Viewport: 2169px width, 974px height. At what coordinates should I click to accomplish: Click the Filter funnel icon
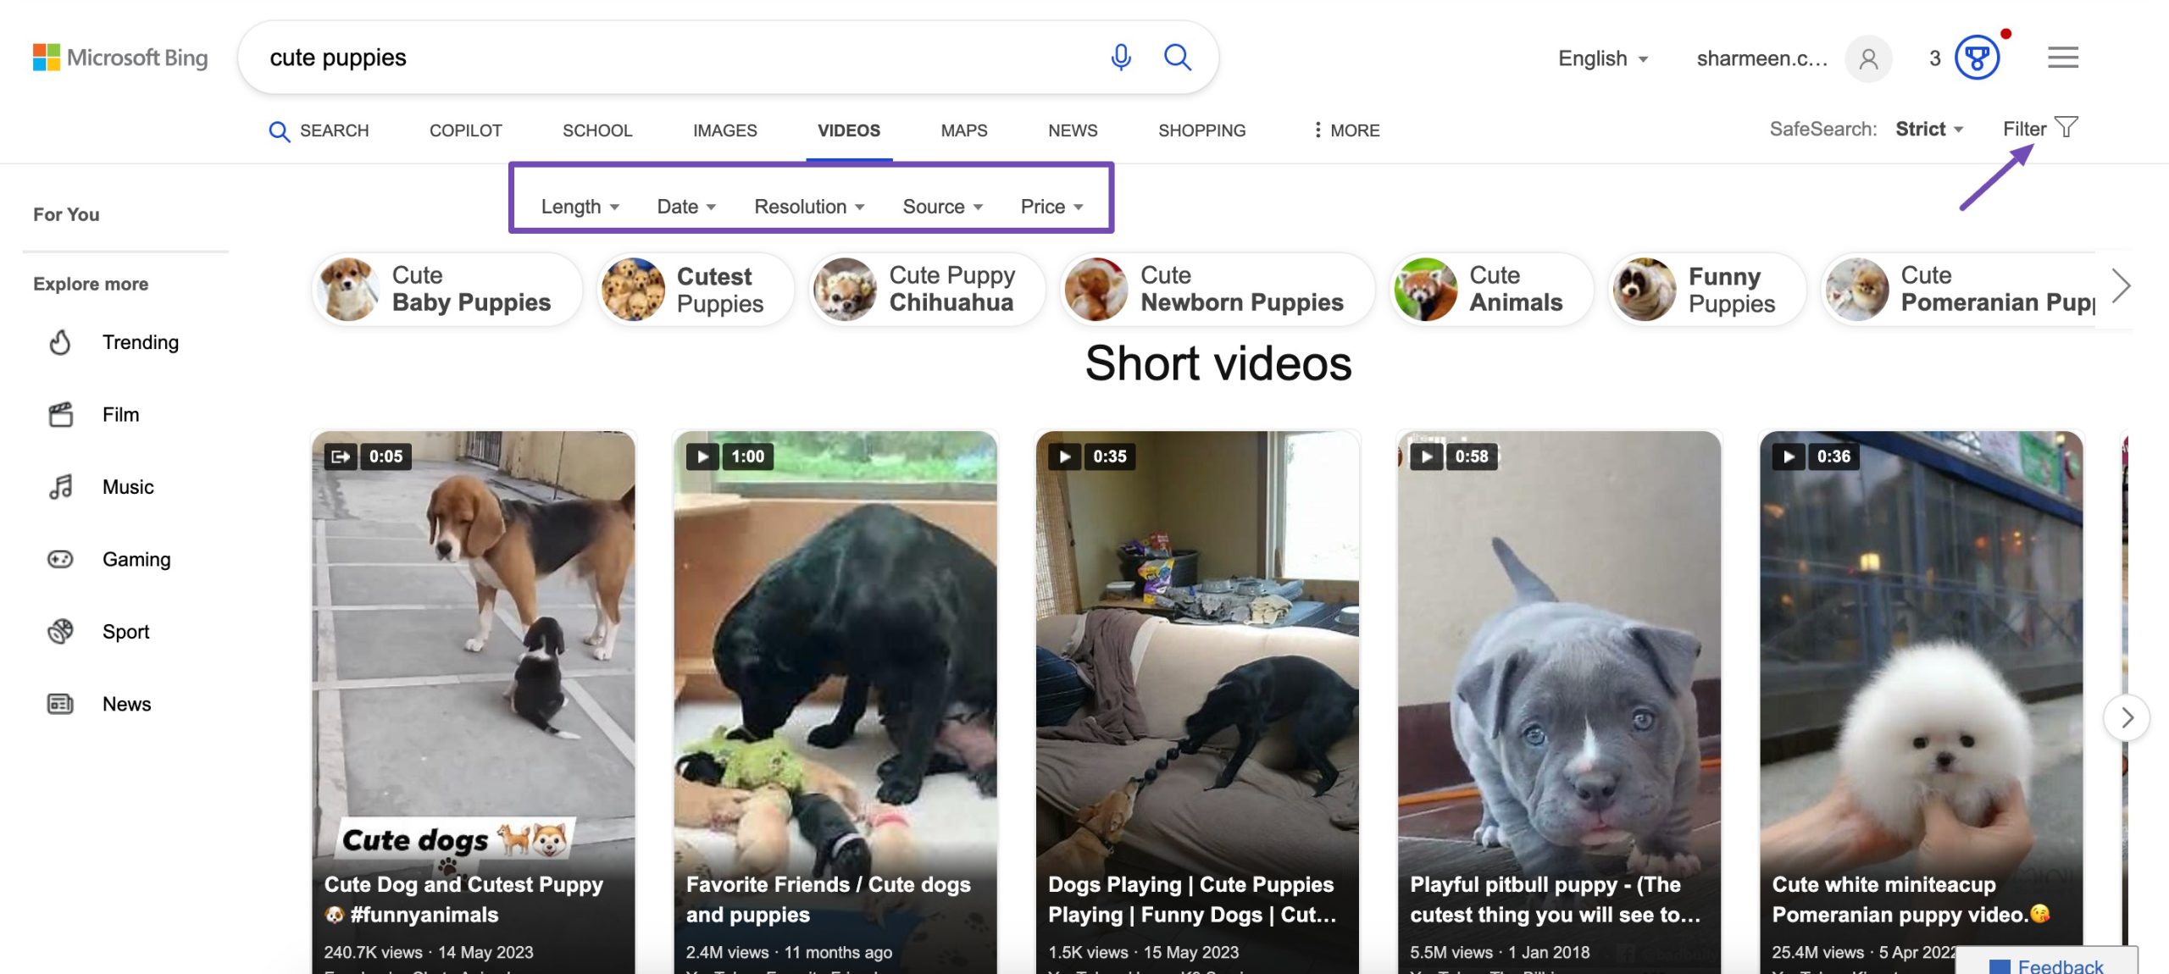tap(2066, 128)
